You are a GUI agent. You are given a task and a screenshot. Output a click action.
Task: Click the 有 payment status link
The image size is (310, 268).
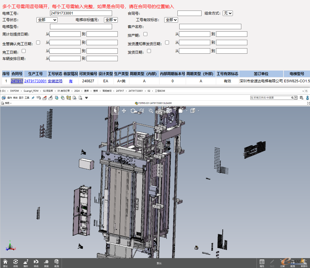click(x=70, y=81)
